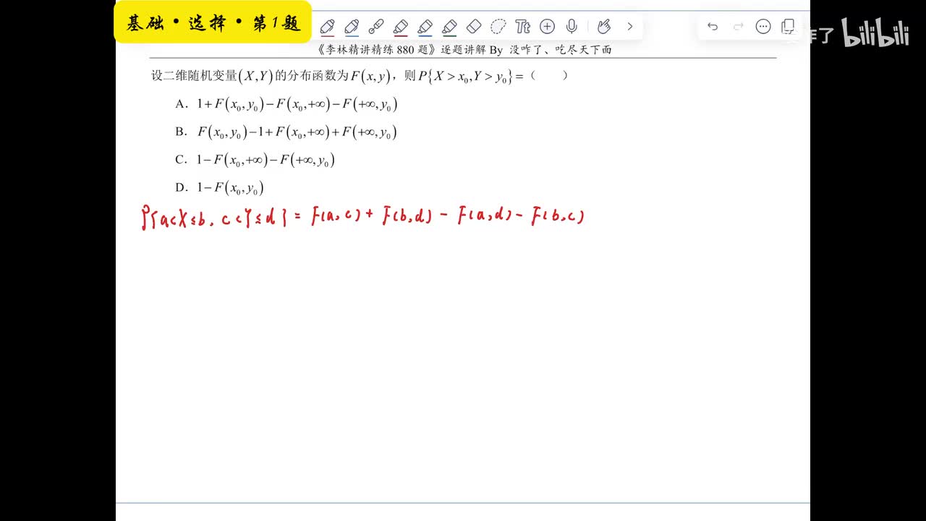Undo the last stroke

[x=713, y=27]
